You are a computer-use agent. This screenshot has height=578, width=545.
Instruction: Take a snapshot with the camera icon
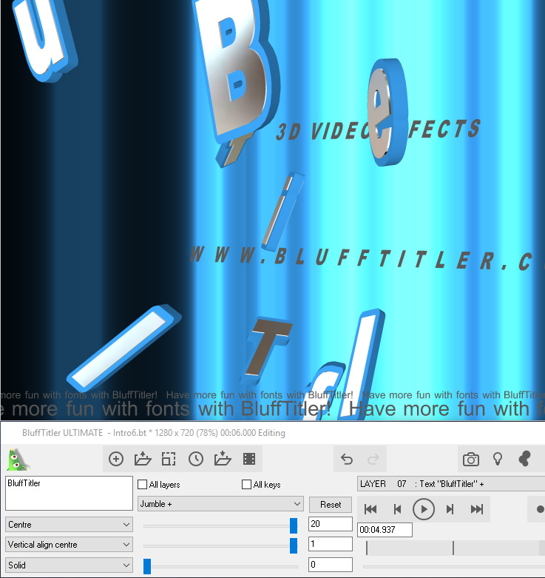coord(471,459)
